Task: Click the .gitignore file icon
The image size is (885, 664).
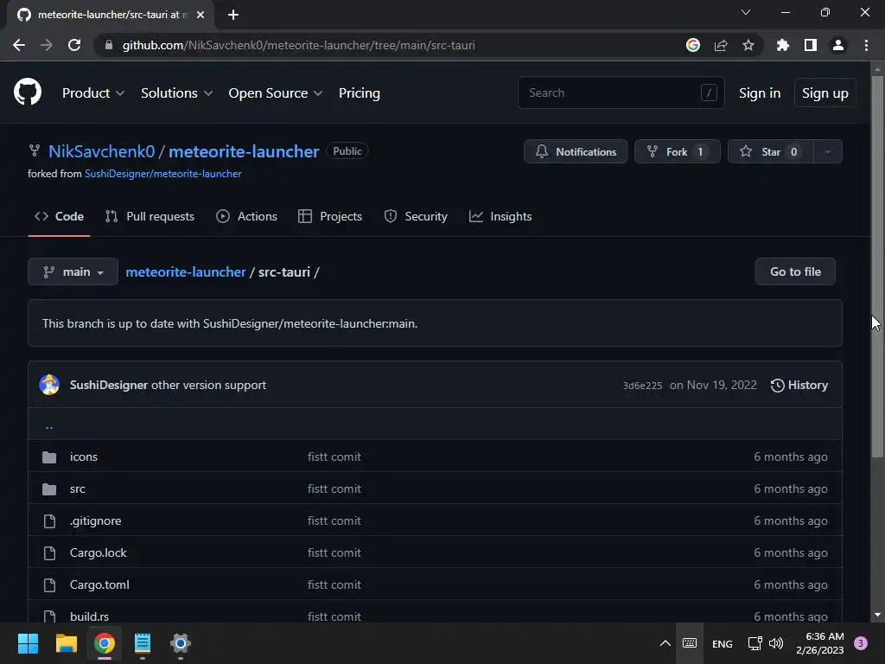Action: pyautogui.click(x=49, y=521)
